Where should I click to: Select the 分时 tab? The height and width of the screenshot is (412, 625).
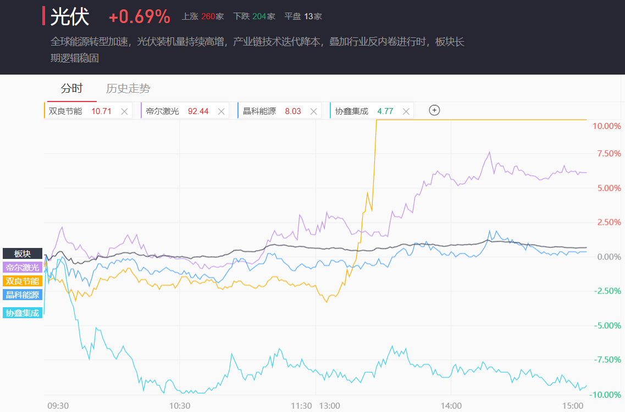pyautogui.click(x=71, y=88)
